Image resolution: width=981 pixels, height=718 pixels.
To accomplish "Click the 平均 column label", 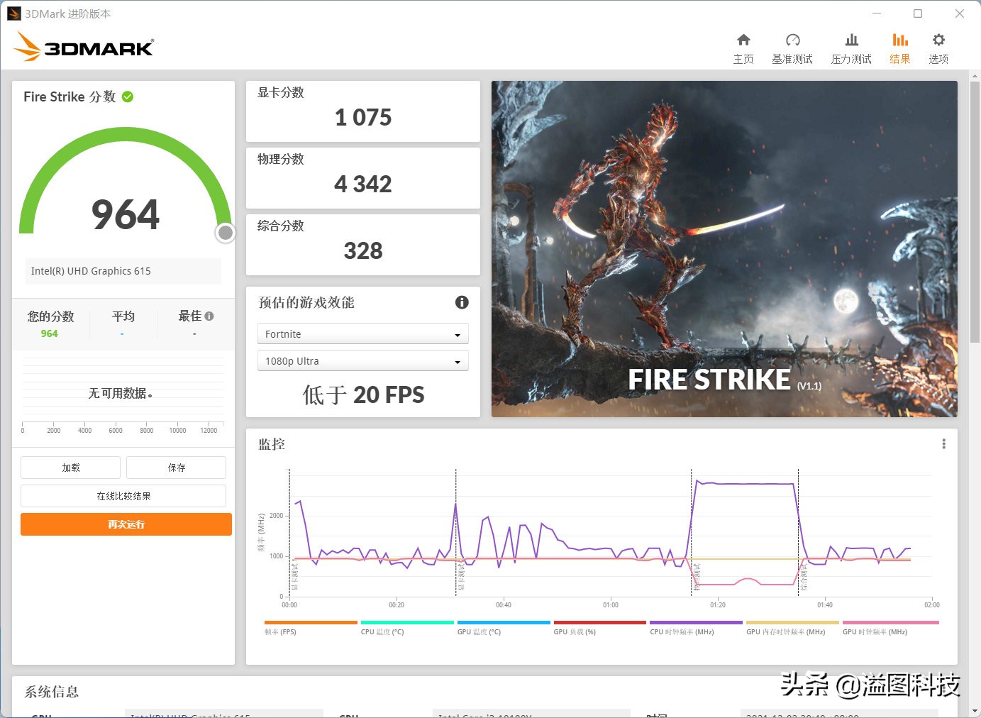I will click(x=123, y=316).
